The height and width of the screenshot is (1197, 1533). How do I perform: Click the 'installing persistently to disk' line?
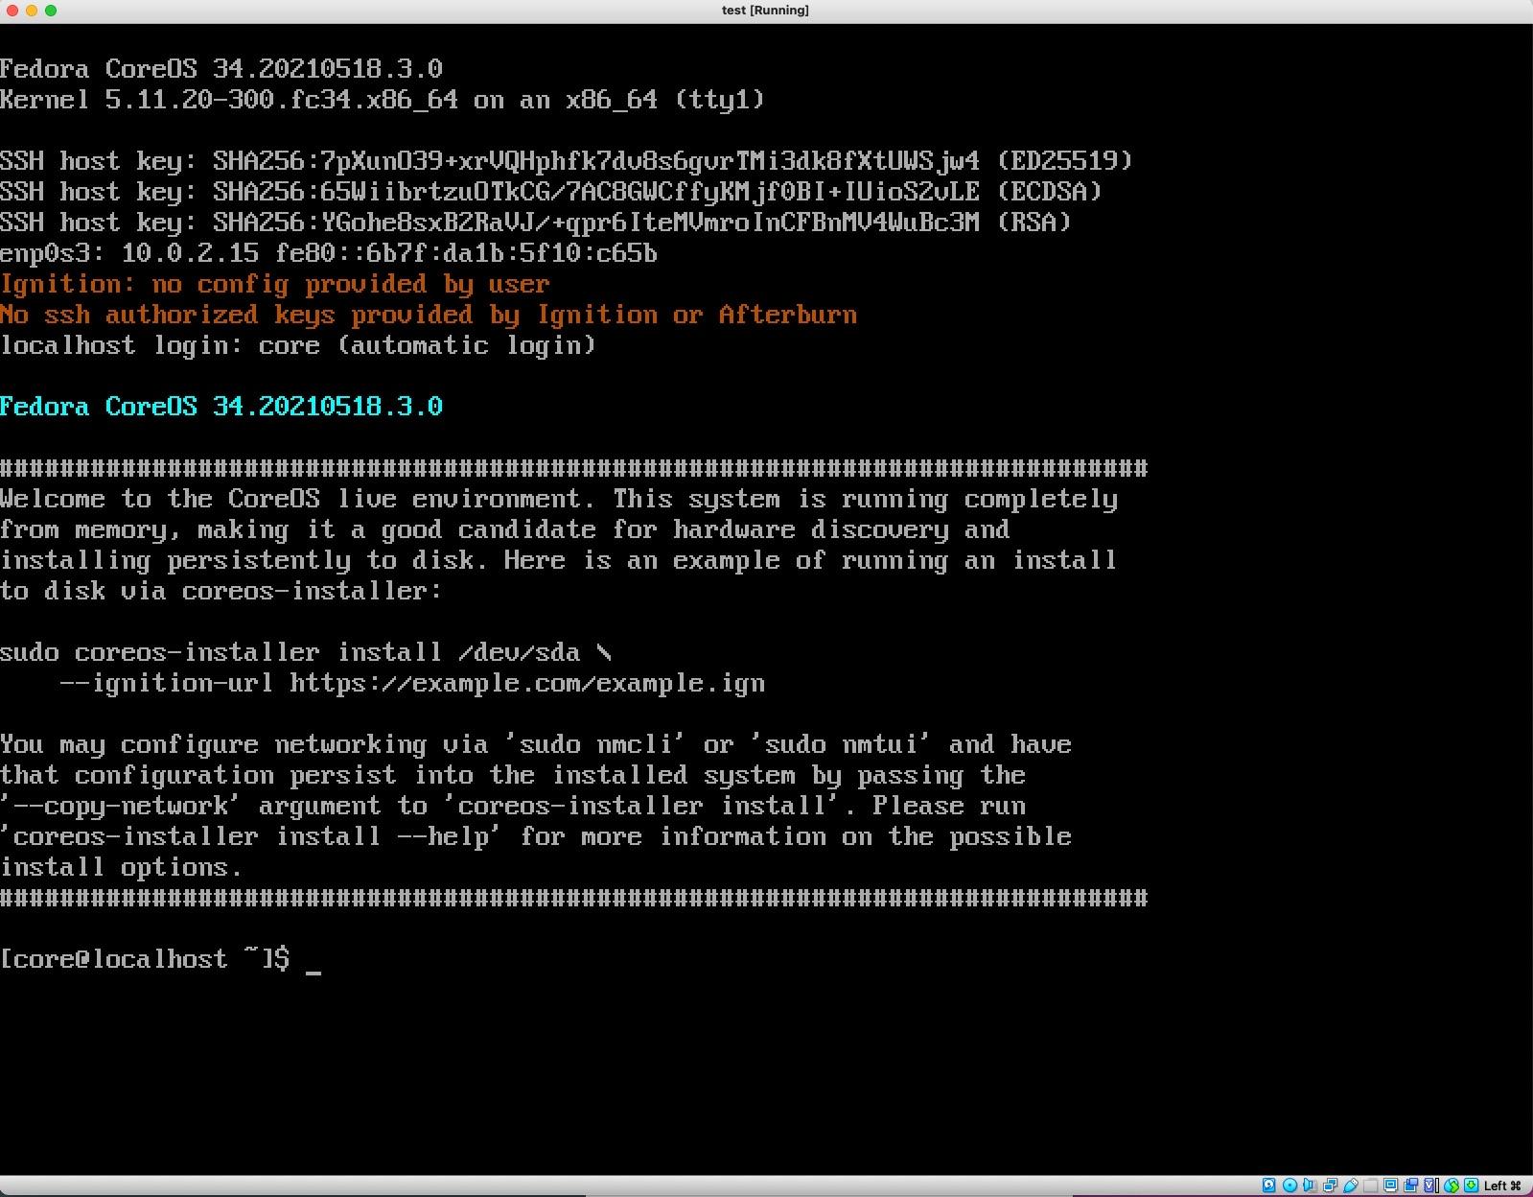point(559,560)
